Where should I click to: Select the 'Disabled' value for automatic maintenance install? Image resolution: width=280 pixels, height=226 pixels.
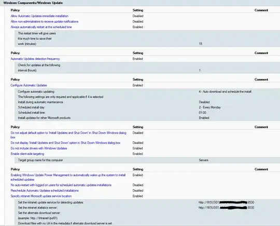point(204,102)
